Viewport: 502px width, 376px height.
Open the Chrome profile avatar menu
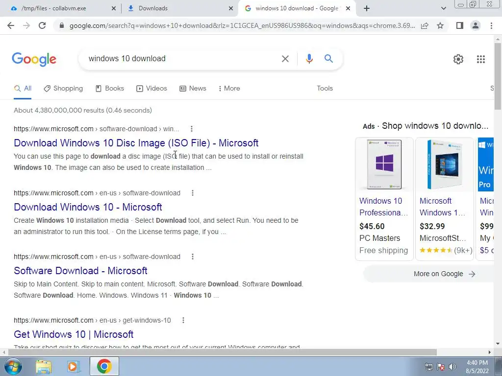pyautogui.click(x=476, y=25)
